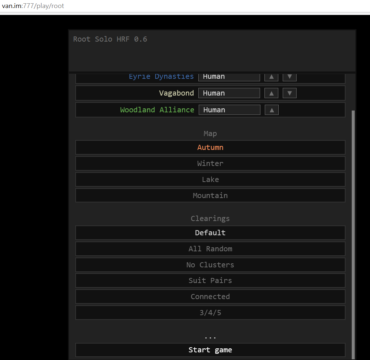This screenshot has width=370, height=360.
Task: Choose Default clearings option
Action: [x=210, y=233]
